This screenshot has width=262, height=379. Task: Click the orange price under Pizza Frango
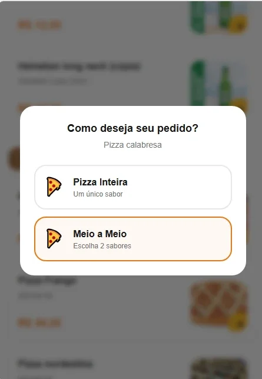point(39,323)
